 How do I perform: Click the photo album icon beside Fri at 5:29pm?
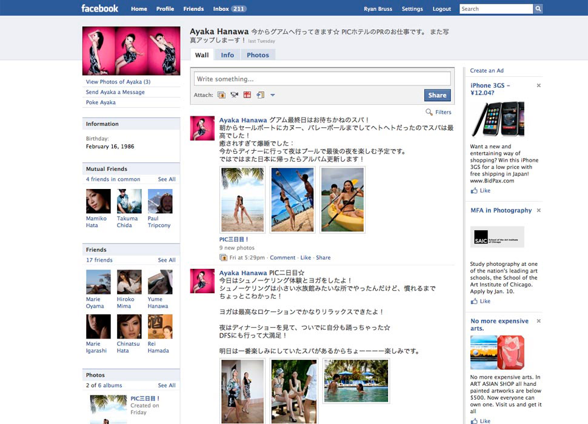click(x=223, y=257)
